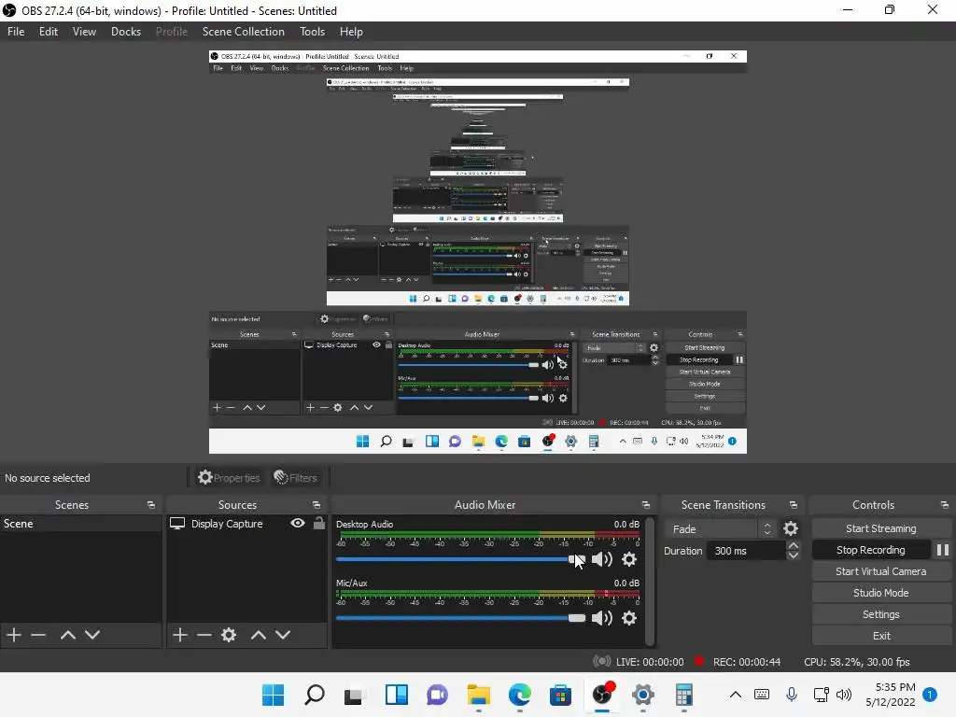This screenshot has height=717, width=956.
Task: Decrease transition duration with down arrow
Action: [x=794, y=555]
